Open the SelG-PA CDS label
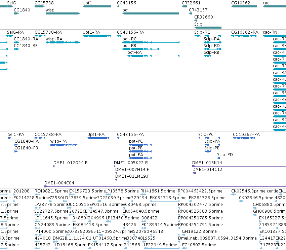286x250 pixels. click(x=16, y=134)
